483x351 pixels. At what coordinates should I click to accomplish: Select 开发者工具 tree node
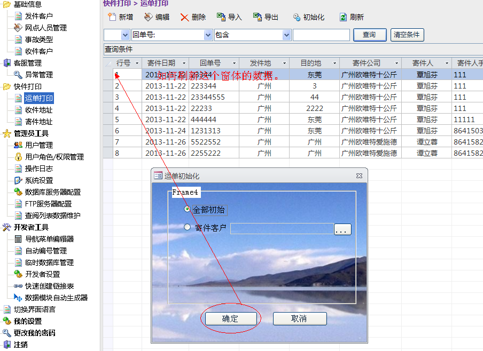[31, 227]
